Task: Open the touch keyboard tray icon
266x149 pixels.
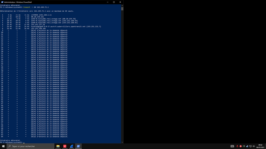Action: (x=232, y=146)
